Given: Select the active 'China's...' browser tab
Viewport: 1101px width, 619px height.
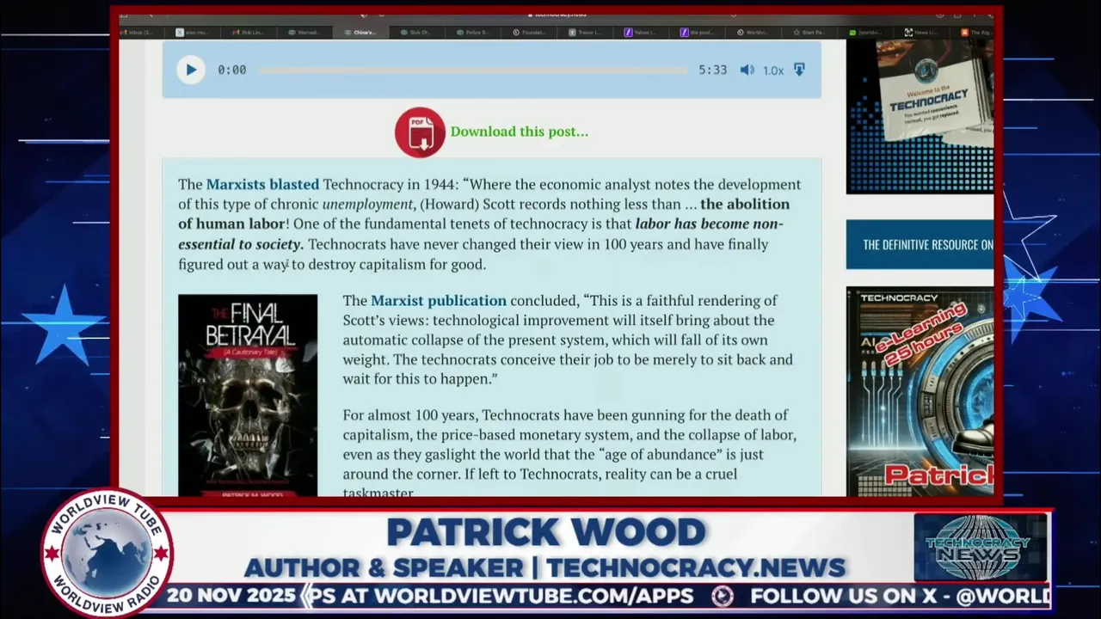Looking at the screenshot, I should coord(360,32).
